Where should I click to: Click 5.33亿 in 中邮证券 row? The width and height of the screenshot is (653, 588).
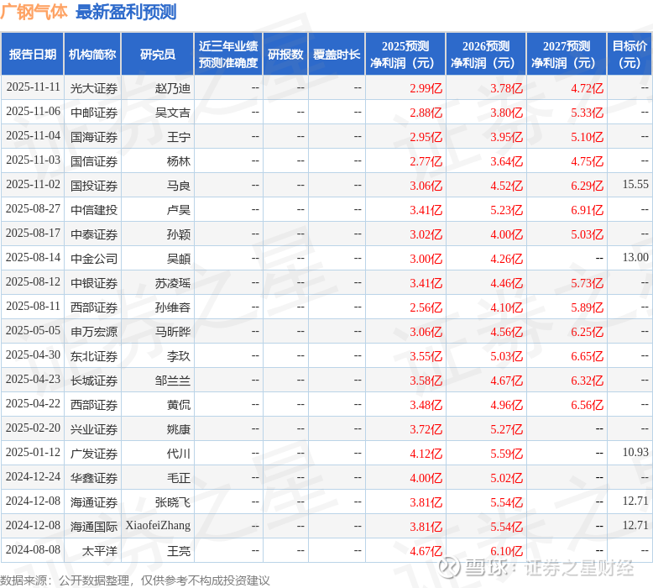[587, 113]
